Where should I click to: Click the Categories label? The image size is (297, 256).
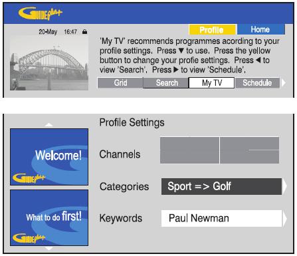pos(124,187)
